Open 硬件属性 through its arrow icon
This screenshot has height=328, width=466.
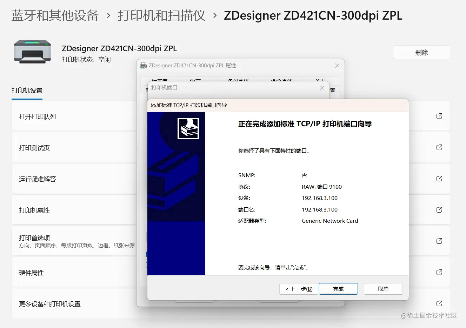(439, 272)
